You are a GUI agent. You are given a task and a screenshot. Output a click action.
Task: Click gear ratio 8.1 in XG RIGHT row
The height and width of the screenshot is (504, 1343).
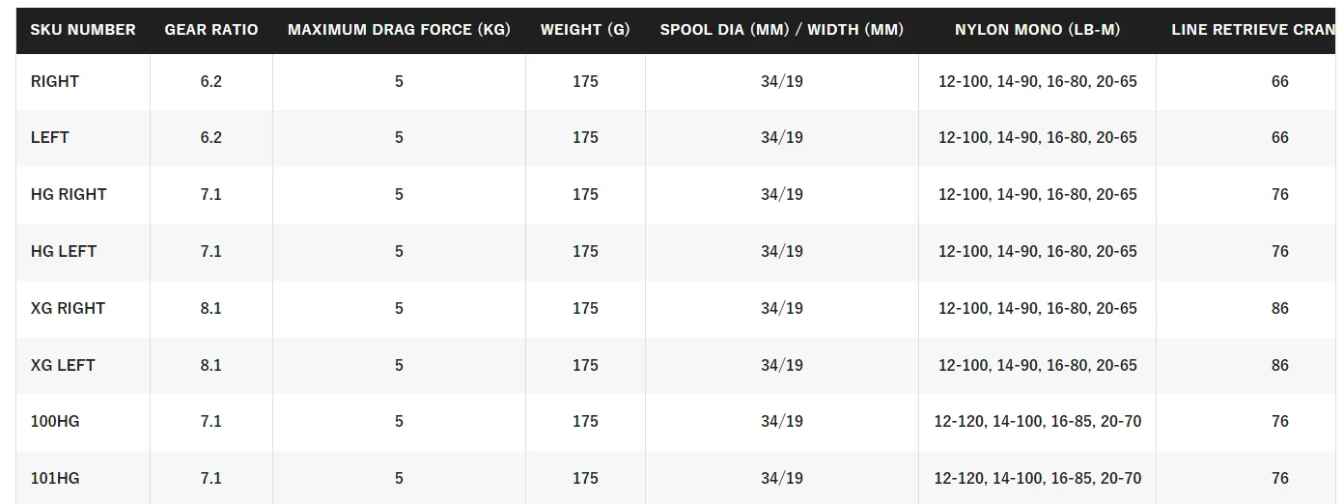211,308
